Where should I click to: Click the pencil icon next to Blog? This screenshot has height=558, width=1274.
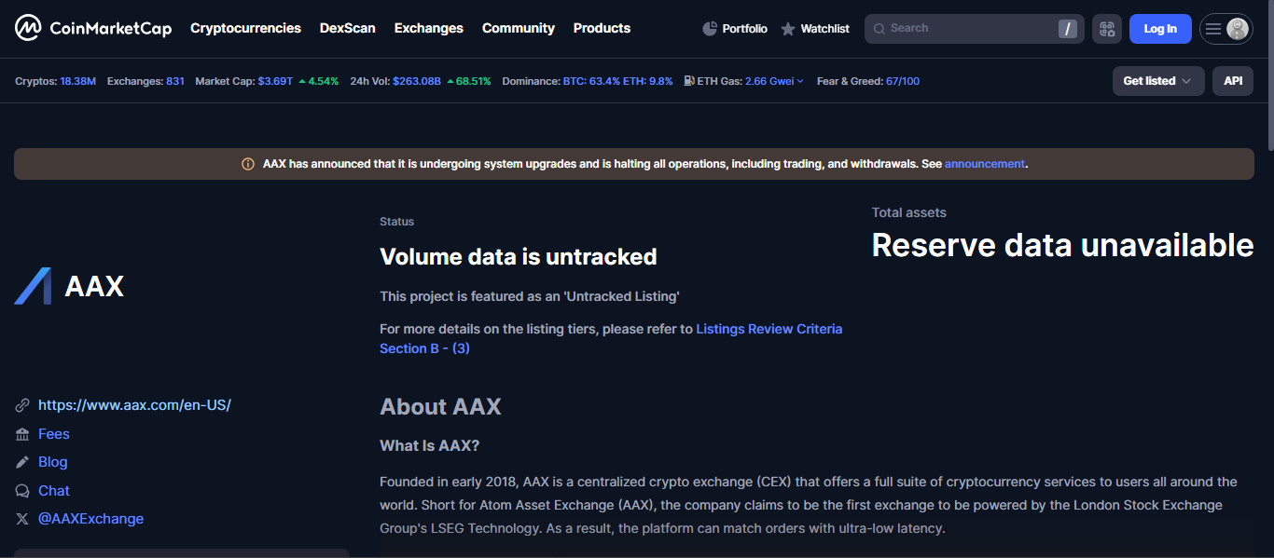[x=22, y=462]
